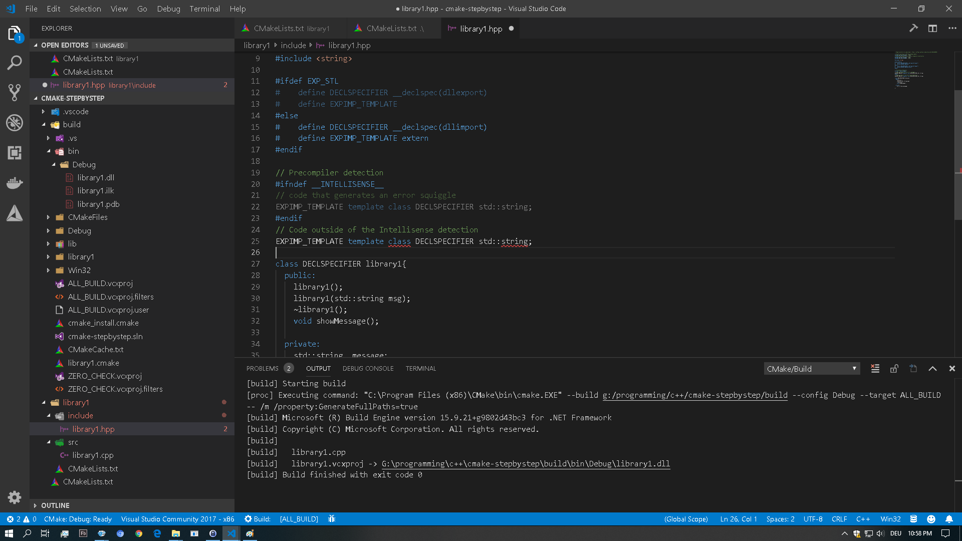Toggle output scroll lock
962x541 pixels.
894,369
